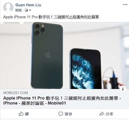The image size is (129, 120).
Task: Open Guan Hom Liu's profile avatar
Action: 8,7
